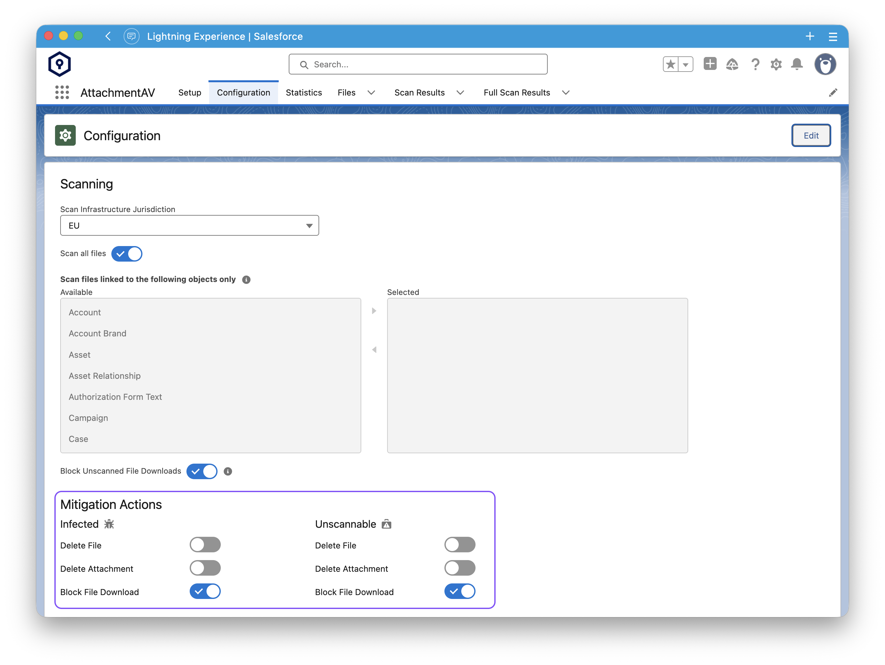The image size is (885, 665).
Task: Toggle Unscannable Delete Attachment switch
Action: (460, 568)
